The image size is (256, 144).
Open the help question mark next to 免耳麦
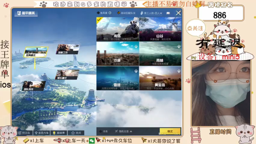pos(110,13)
